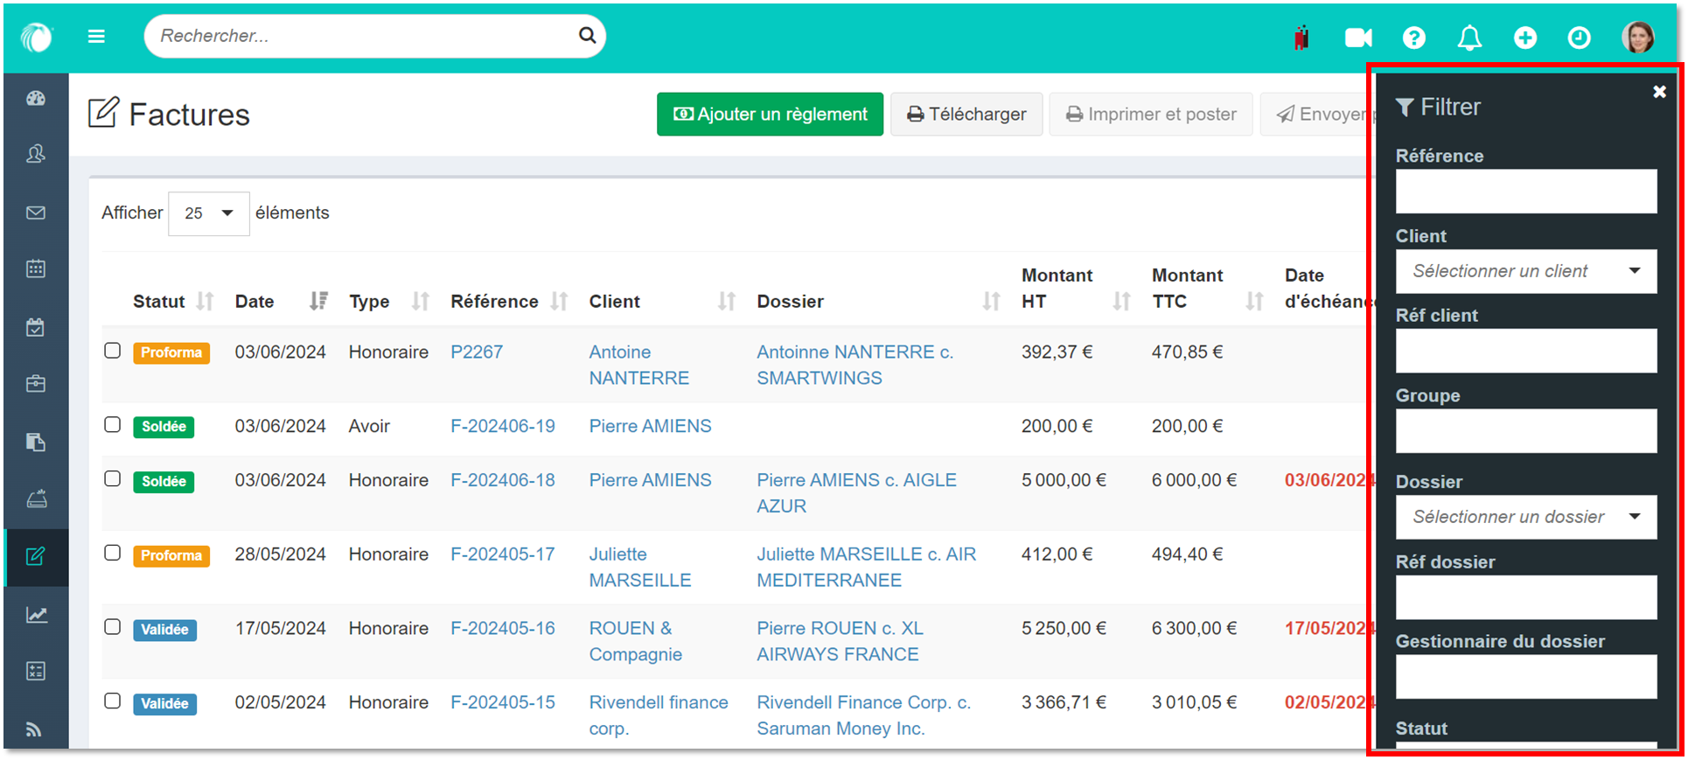Click the video camera icon in header

[1357, 38]
